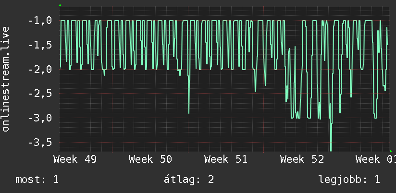
Task: Click the 'átlag: 2' statistic
Action: pos(189,180)
